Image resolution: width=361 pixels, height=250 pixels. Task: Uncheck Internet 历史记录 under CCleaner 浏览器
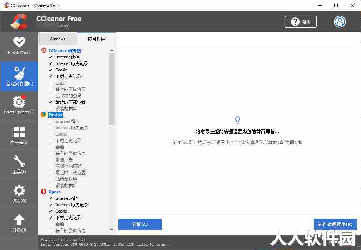[51, 63]
